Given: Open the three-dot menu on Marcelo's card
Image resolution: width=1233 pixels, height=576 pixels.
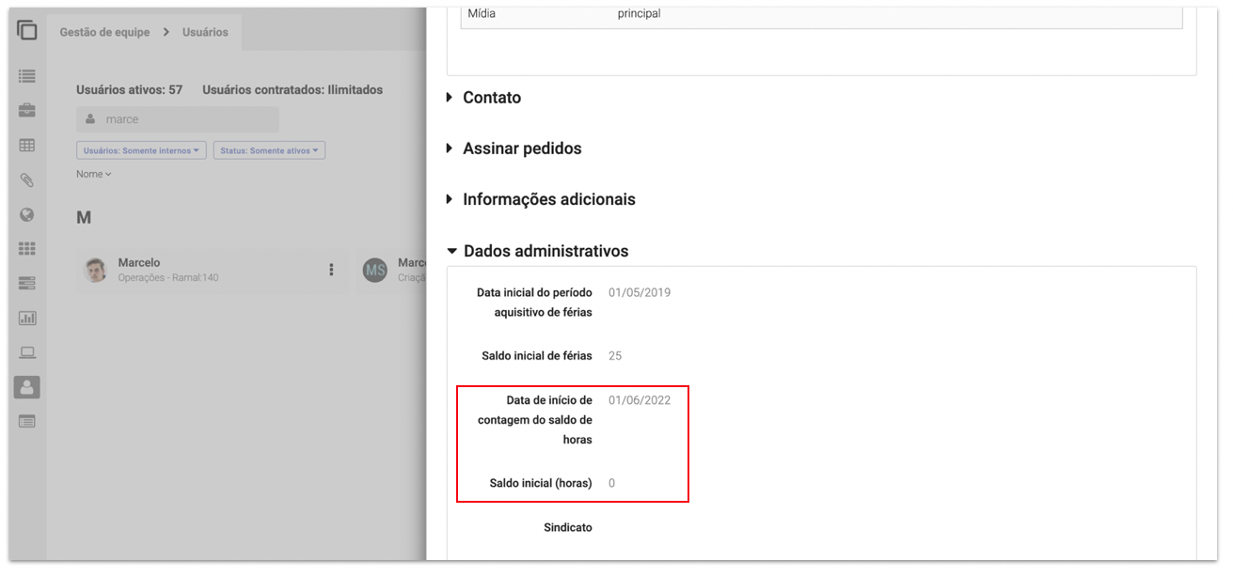Looking at the screenshot, I should tap(331, 270).
